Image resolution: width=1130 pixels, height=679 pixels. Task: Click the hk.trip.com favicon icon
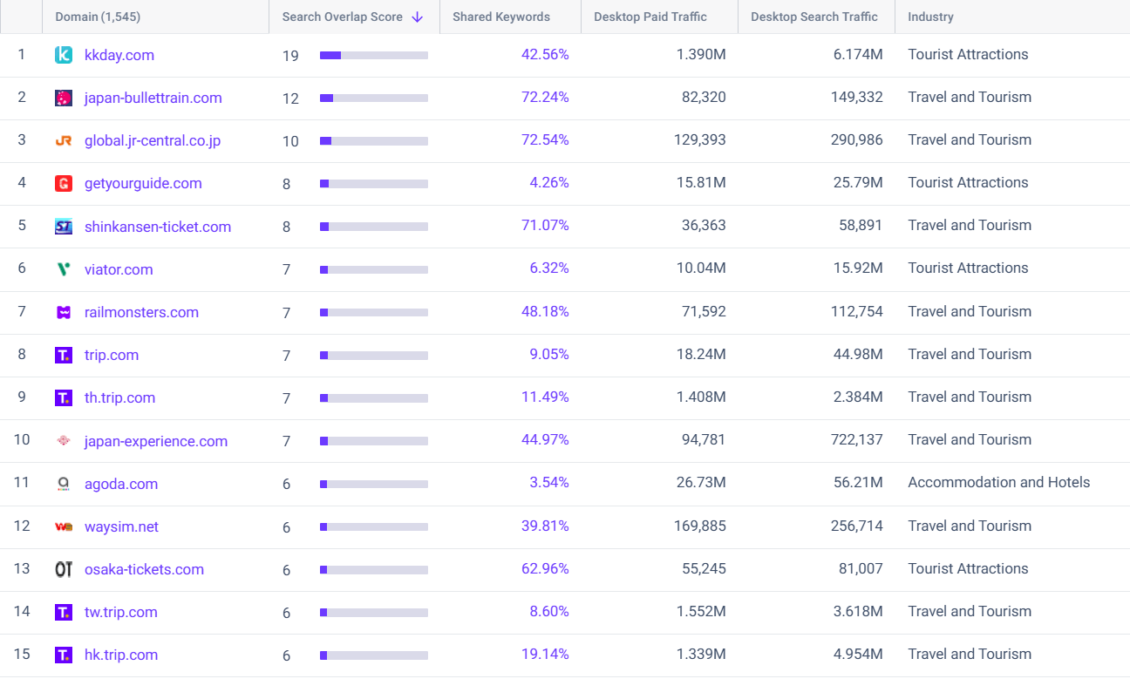click(64, 655)
